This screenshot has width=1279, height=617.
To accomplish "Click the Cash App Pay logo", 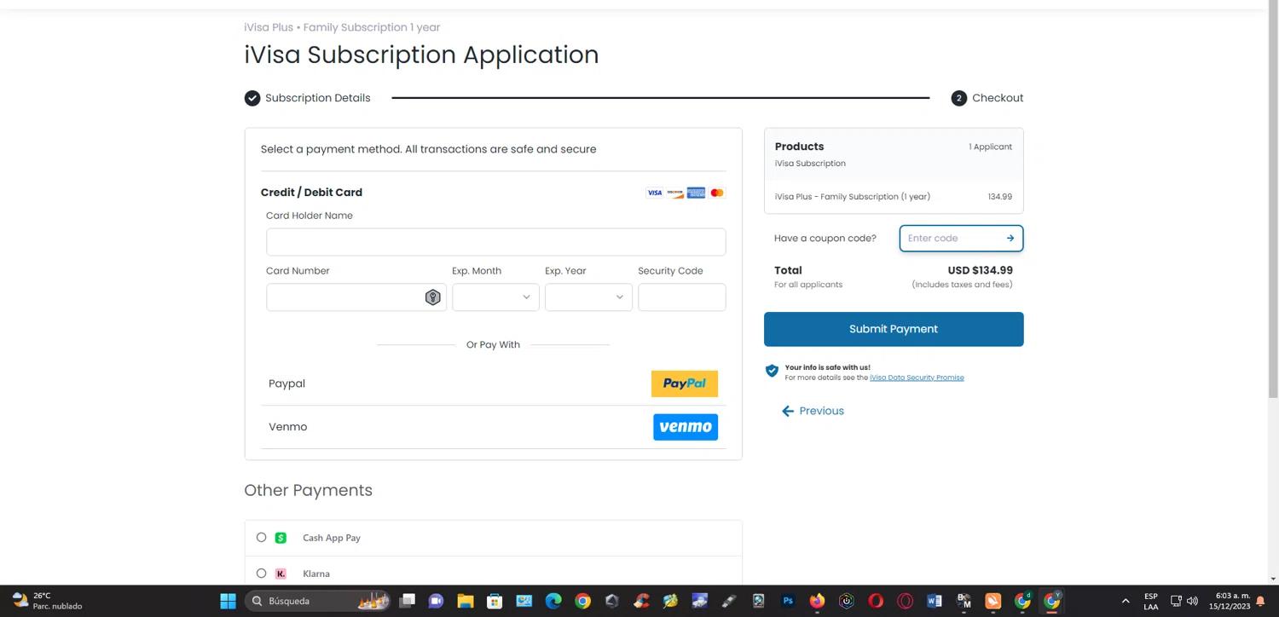I will (281, 538).
